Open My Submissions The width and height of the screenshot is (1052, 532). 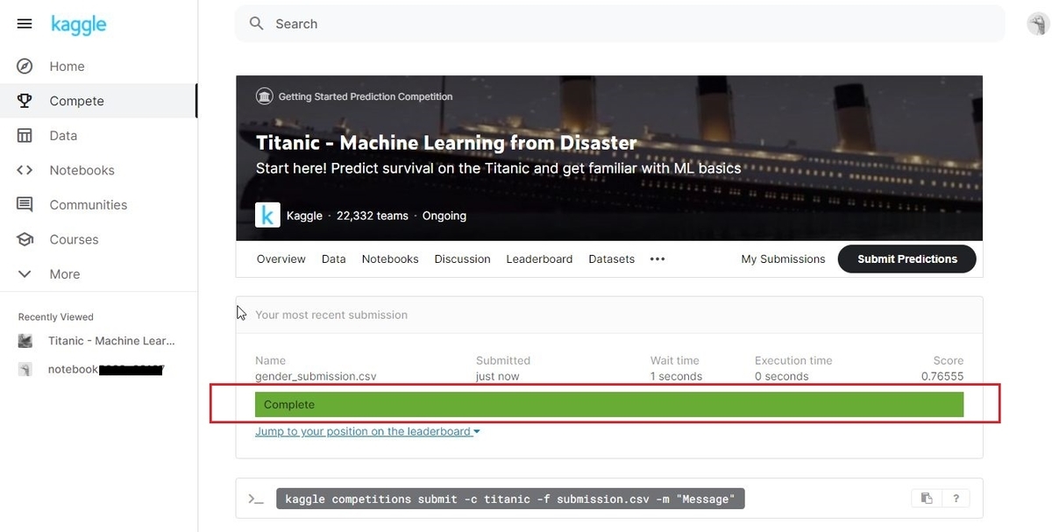(783, 259)
